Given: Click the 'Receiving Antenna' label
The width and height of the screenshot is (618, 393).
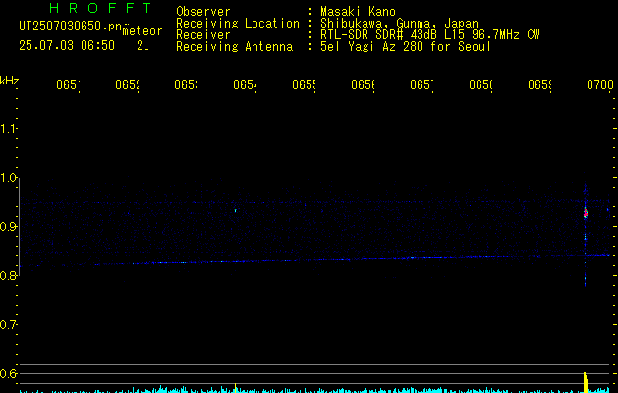Looking at the screenshot, I should (x=235, y=47).
